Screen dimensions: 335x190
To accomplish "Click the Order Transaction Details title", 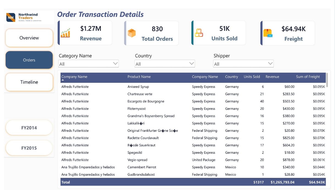I will pos(100,14).
